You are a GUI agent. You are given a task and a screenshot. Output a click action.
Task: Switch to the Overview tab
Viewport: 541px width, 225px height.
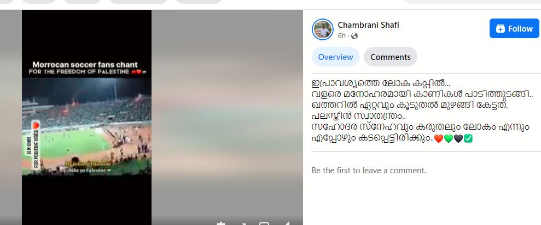[x=335, y=57]
